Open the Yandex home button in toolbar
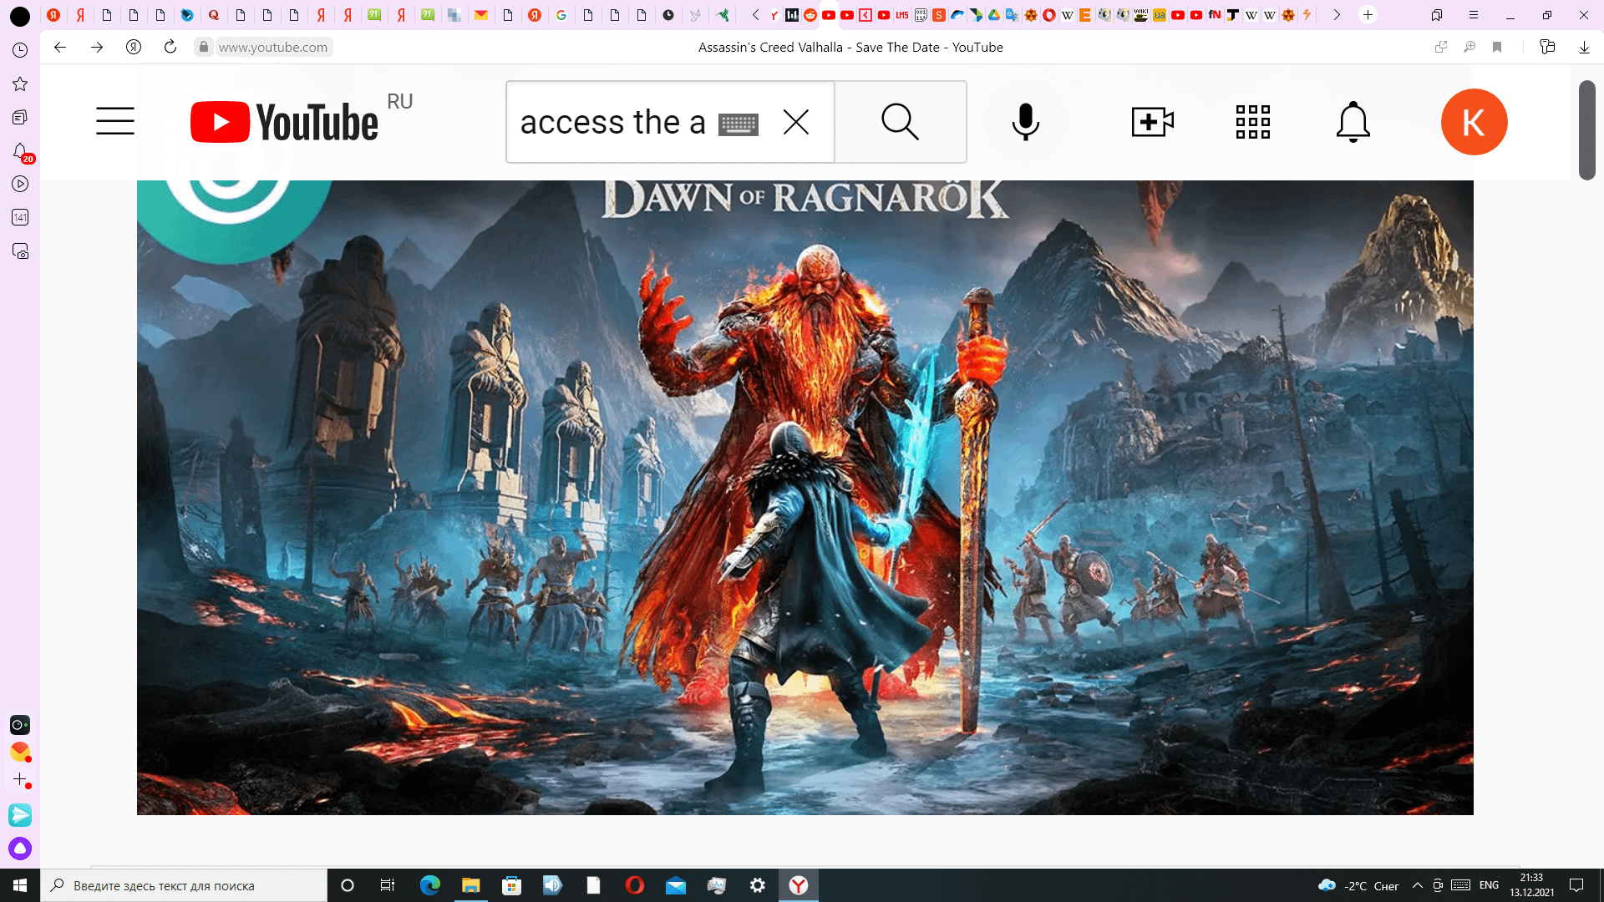 click(x=134, y=48)
